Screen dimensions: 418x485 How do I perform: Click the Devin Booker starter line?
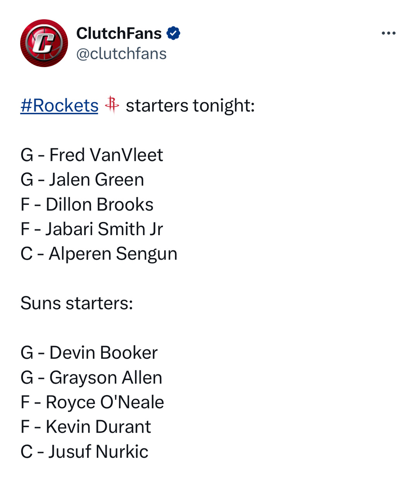coord(89,353)
